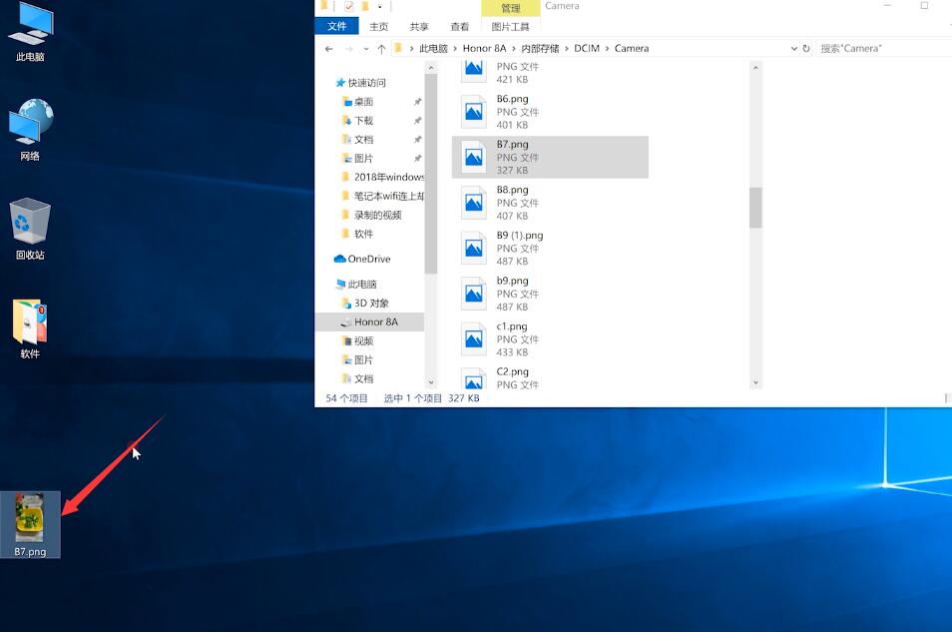Open 桌面 in the navigation pane

[x=357, y=102]
